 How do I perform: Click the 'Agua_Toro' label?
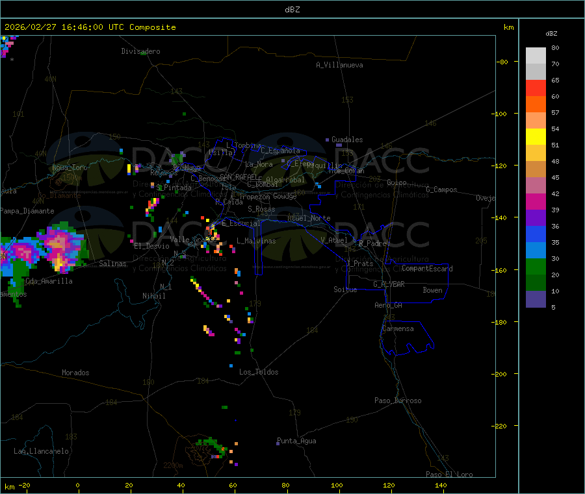coord(70,167)
